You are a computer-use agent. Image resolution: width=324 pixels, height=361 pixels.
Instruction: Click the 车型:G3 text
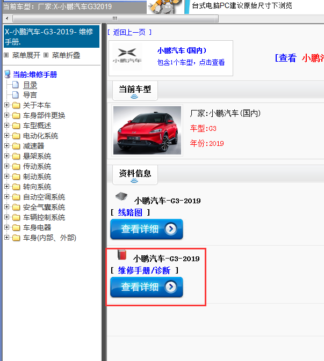pyautogui.click(x=203, y=128)
